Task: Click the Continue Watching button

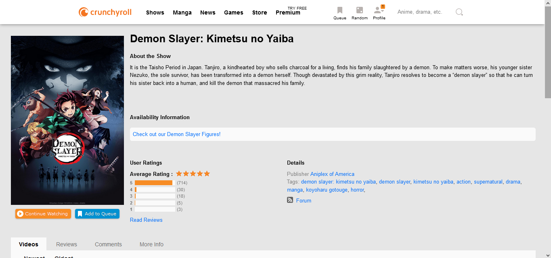Action: tap(43, 214)
